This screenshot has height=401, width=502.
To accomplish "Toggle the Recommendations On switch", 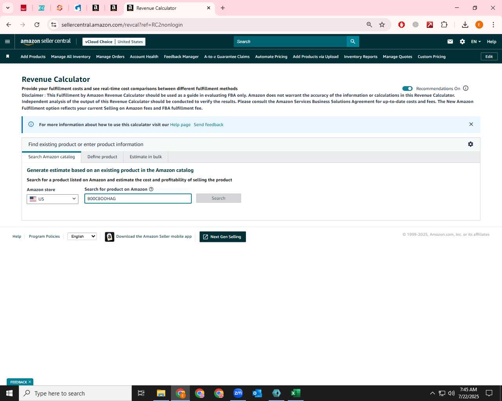I will (x=407, y=89).
